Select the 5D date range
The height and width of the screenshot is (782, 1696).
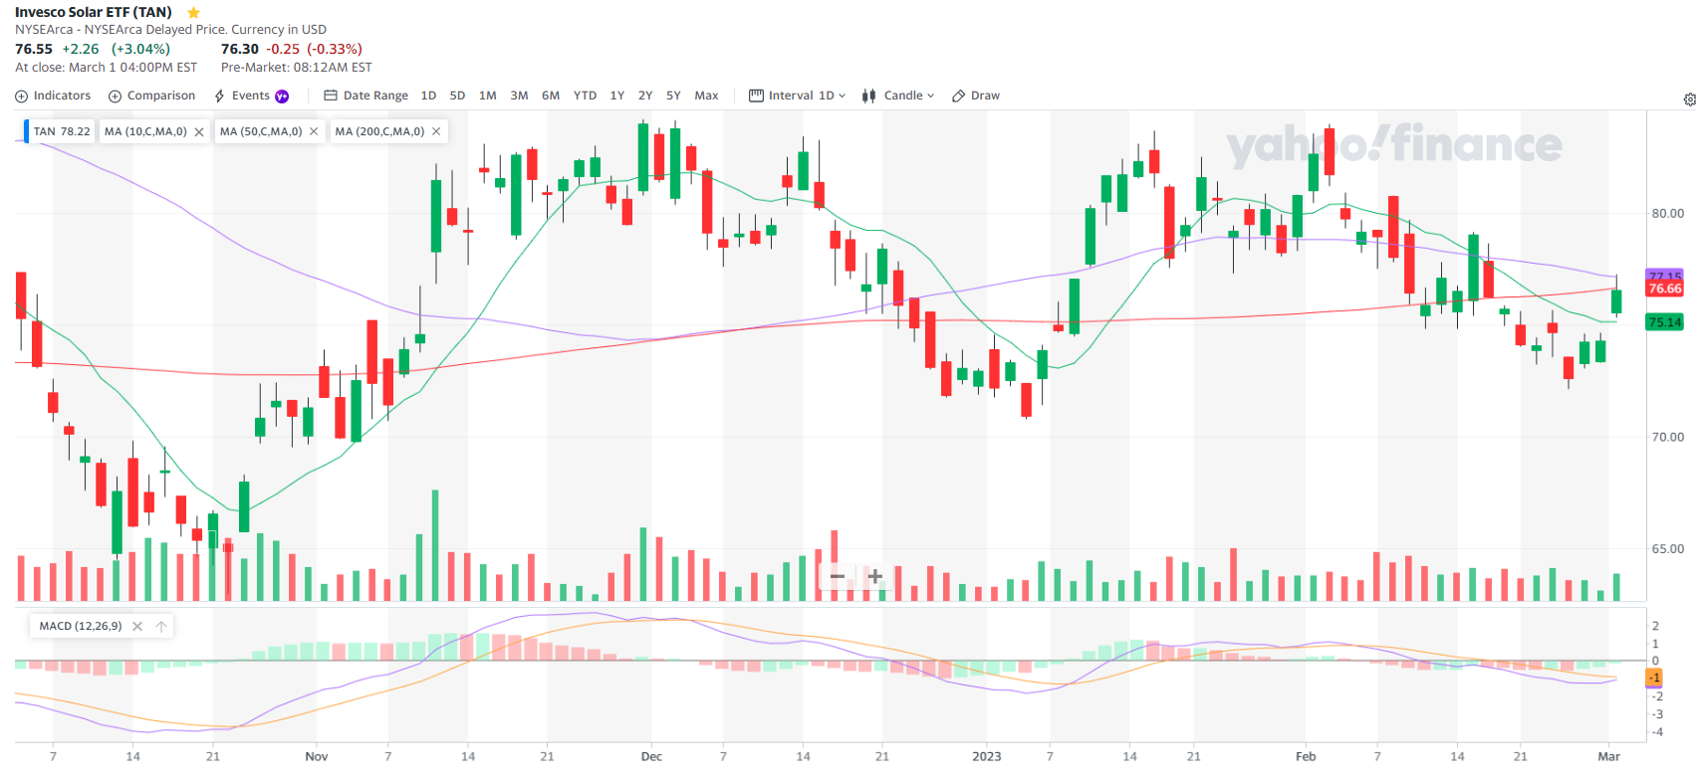(x=457, y=96)
